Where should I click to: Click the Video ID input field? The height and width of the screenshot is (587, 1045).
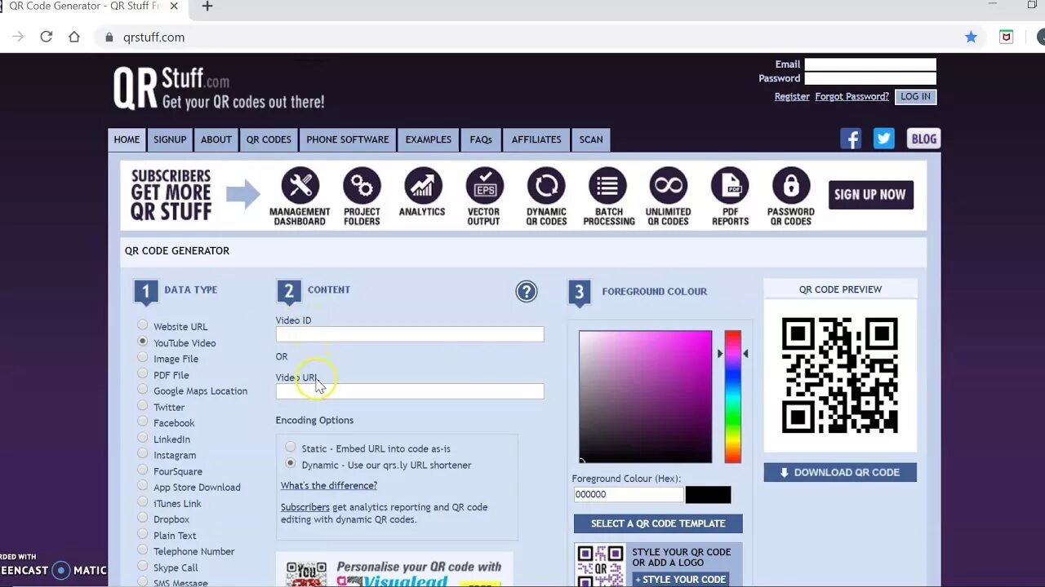[410, 334]
